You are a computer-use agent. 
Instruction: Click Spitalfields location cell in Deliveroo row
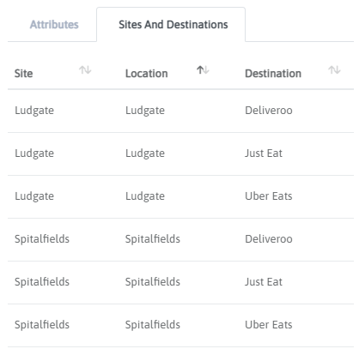153,239
